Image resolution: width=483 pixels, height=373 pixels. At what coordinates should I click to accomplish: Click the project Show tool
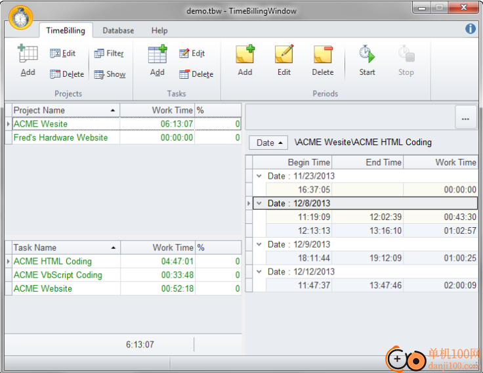tap(110, 74)
